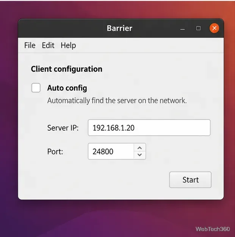This screenshot has height=237, width=235.
Task: Click the 'Automatically find the server' description
Action: [117, 101]
